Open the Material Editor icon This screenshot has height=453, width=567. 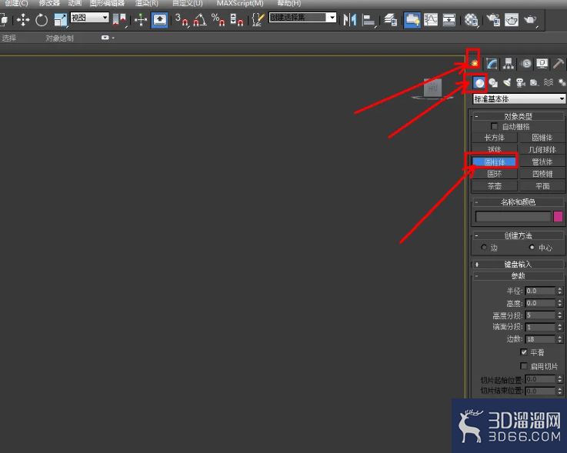coord(471,20)
